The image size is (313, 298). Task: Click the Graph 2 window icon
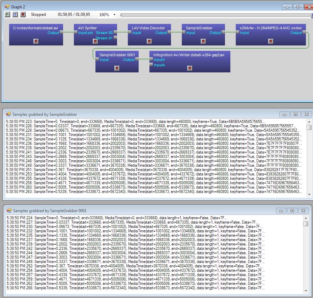(x=7, y=7)
